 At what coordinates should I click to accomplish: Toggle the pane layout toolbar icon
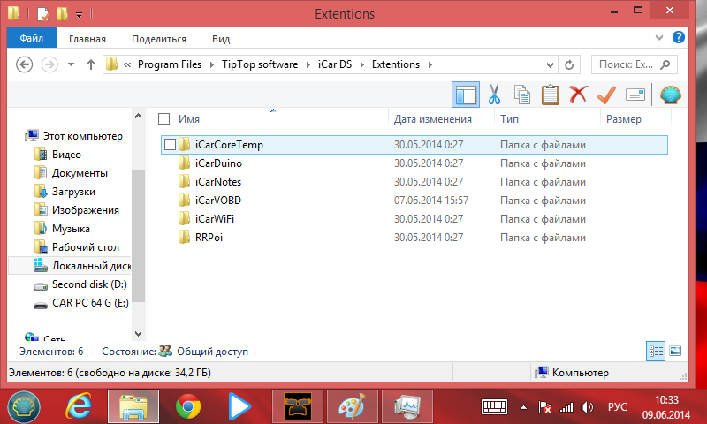point(465,94)
